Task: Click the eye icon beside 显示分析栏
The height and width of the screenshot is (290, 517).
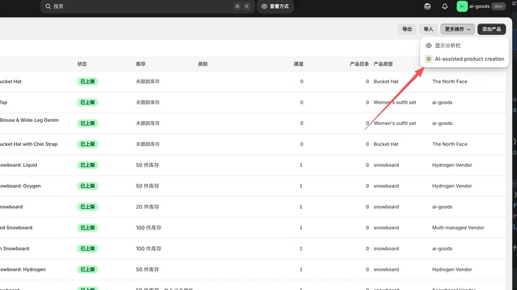Action: point(428,45)
